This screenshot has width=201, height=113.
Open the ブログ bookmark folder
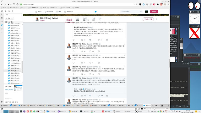pyautogui.click(x=43, y=8)
